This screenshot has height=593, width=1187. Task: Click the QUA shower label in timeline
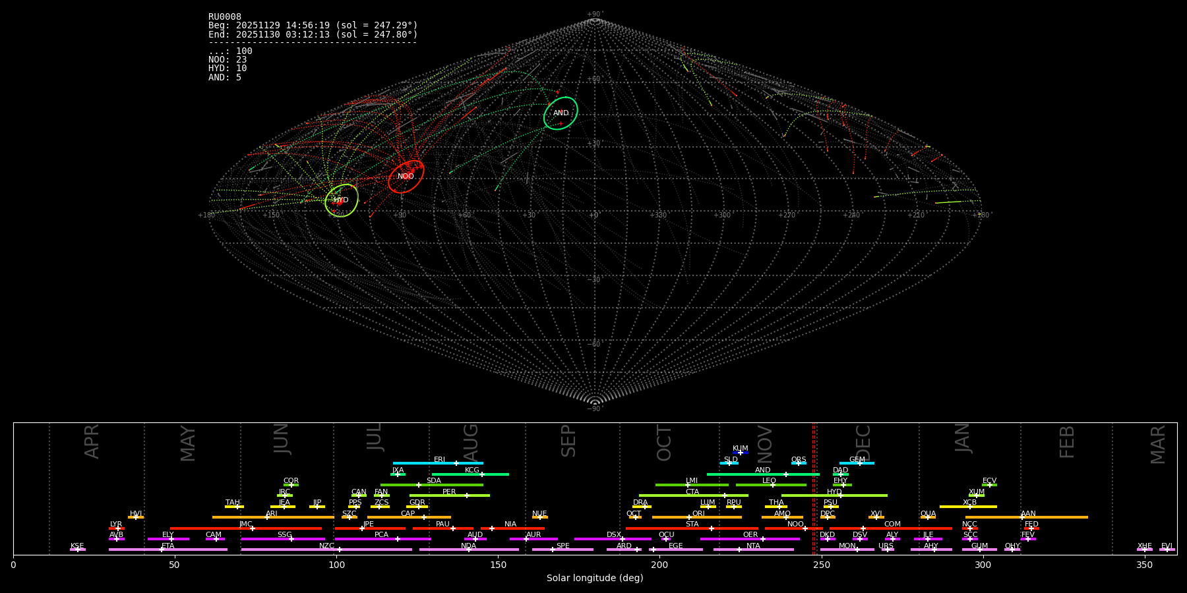(928, 514)
